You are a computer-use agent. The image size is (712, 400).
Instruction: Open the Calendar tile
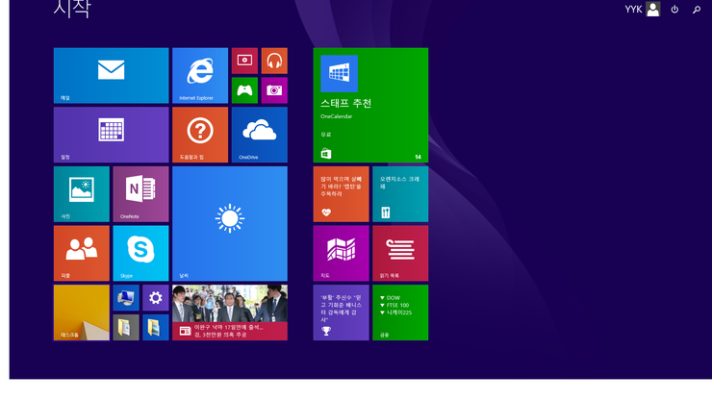(x=112, y=135)
